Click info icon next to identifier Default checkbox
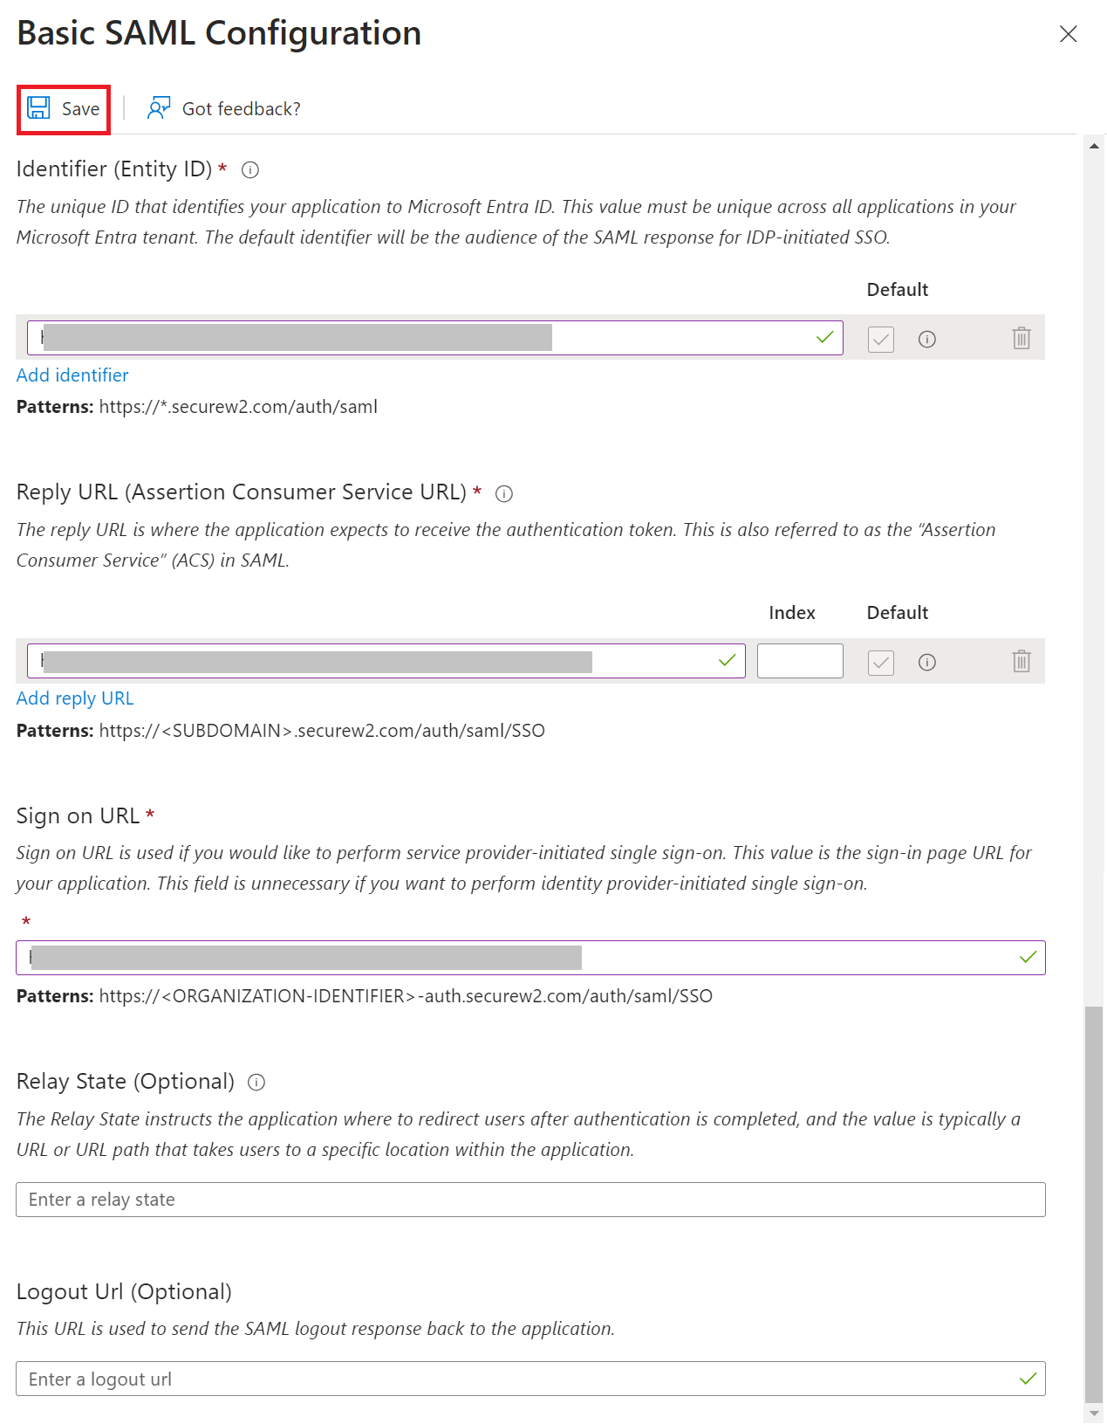The height and width of the screenshot is (1424, 1107). coord(926,340)
